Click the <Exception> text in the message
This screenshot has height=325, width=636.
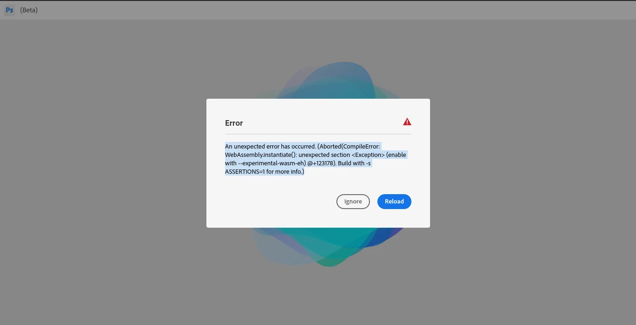click(x=368, y=155)
